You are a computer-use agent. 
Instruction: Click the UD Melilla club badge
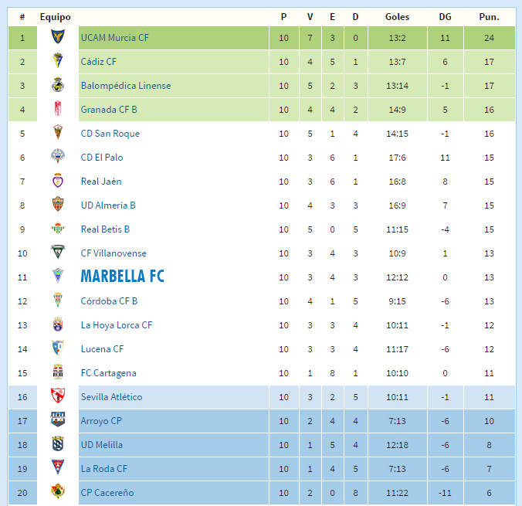(58, 443)
